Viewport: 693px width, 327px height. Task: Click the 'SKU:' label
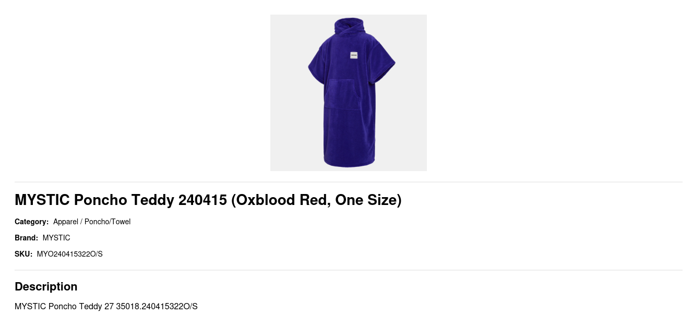(23, 254)
